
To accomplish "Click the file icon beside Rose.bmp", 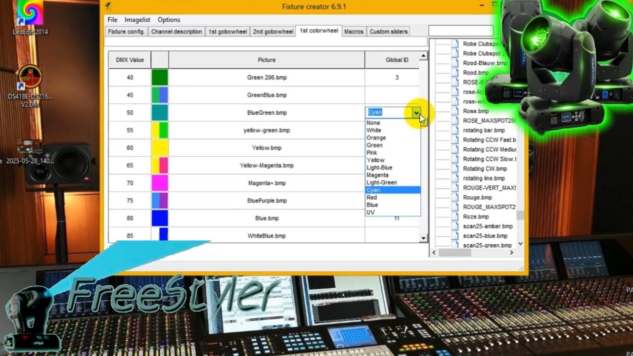I will point(455,111).
